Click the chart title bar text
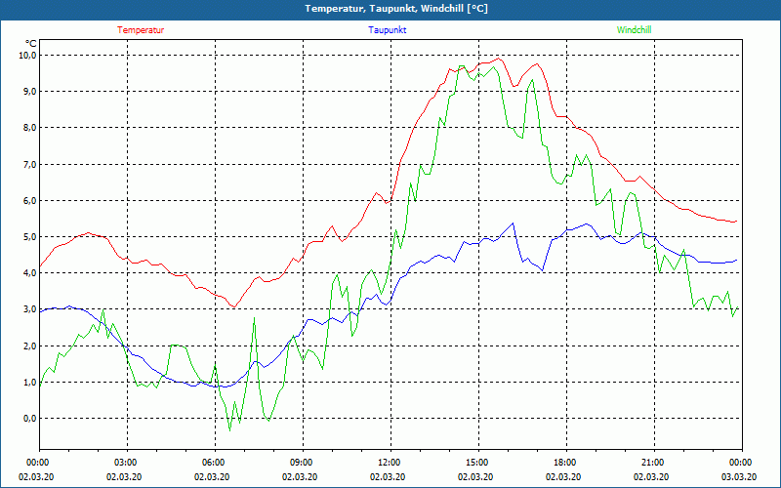 396,9
